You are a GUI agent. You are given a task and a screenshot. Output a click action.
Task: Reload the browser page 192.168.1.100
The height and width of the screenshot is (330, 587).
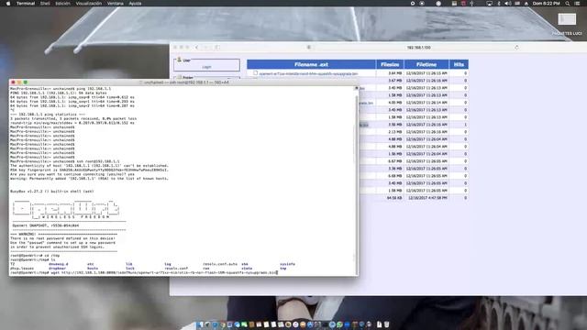click(516, 48)
